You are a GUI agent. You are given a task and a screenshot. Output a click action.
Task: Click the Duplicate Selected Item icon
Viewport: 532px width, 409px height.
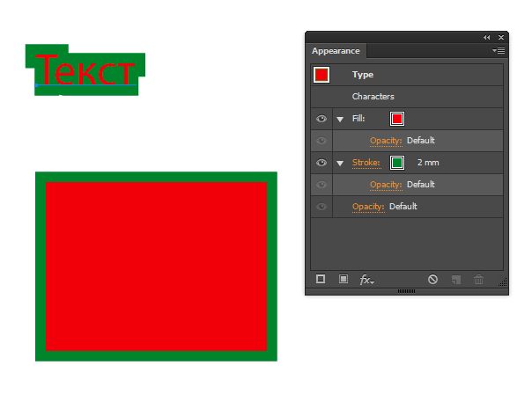tap(456, 280)
